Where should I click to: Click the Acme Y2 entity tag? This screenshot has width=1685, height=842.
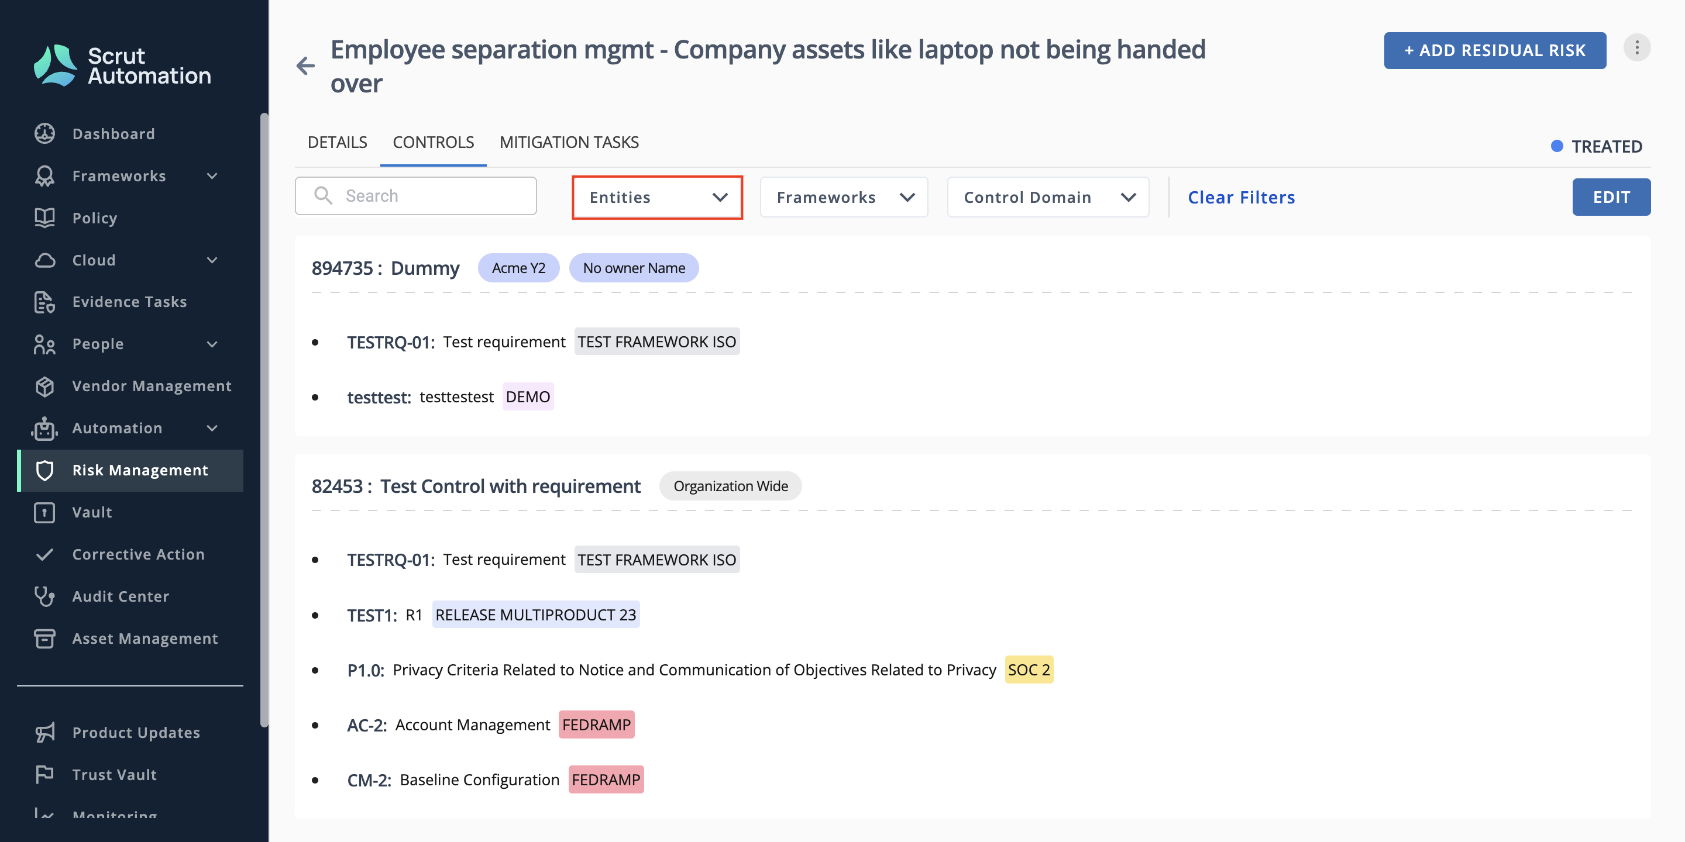click(518, 268)
